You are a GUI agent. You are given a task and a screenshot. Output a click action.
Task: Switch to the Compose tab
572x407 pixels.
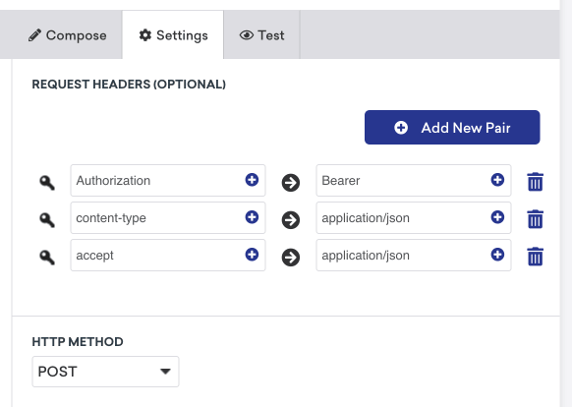[68, 35]
